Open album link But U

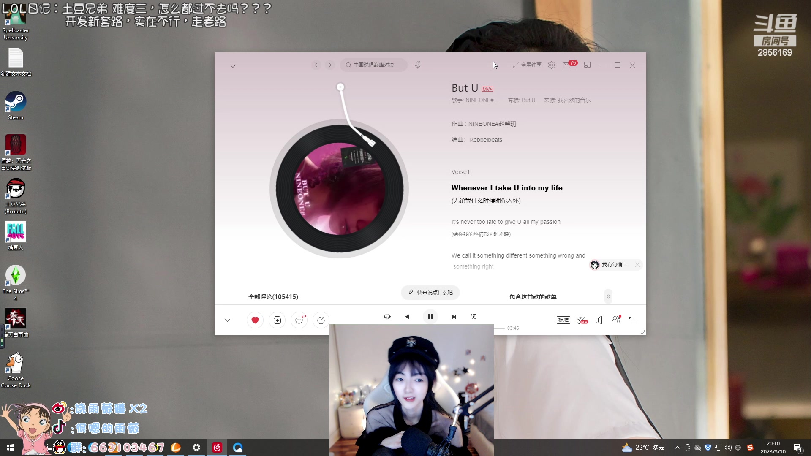coord(528,100)
